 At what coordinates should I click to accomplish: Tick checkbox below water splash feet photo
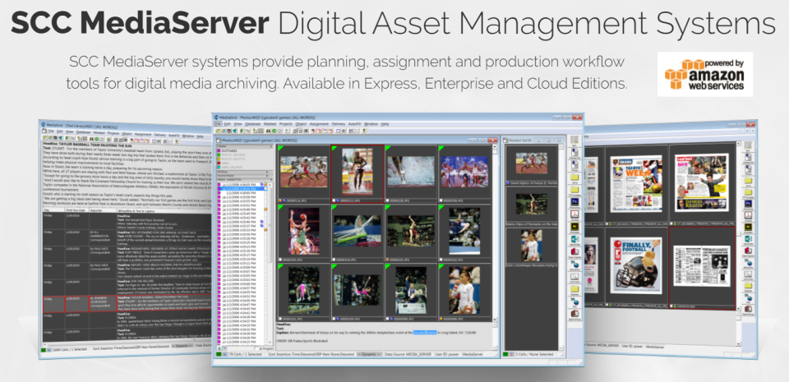pos(387,200)
